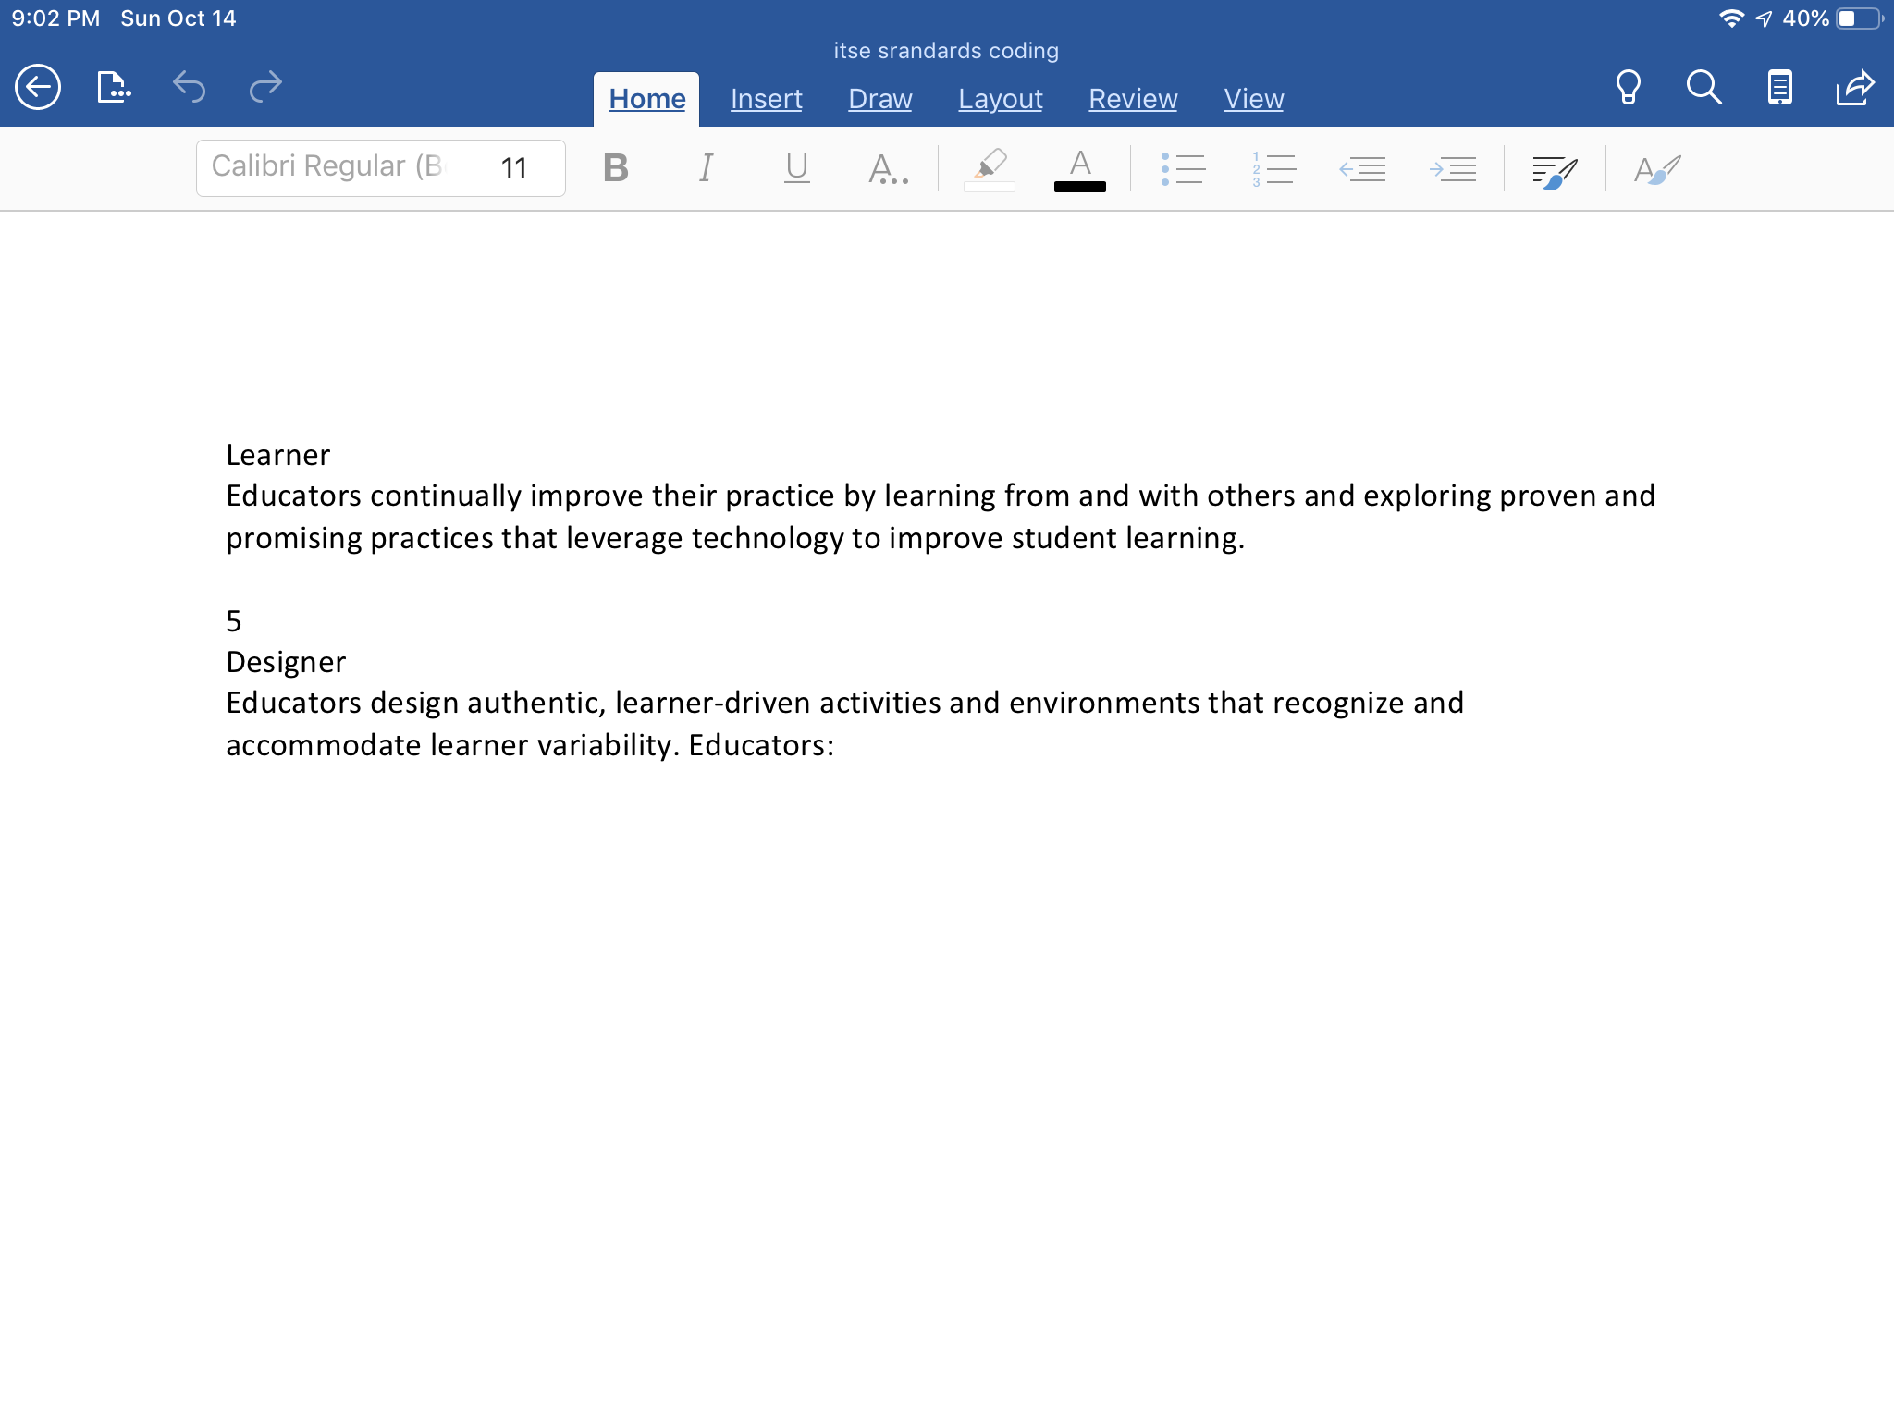The image size is (1894, 1420).
Task: Toggle Bold formatting
Action: coord(615,168)
